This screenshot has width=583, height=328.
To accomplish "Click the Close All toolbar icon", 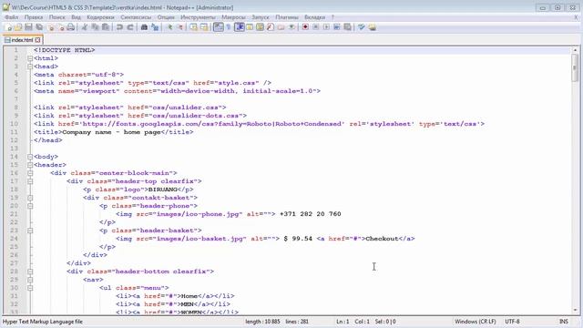I will click(x=61, y=27).
